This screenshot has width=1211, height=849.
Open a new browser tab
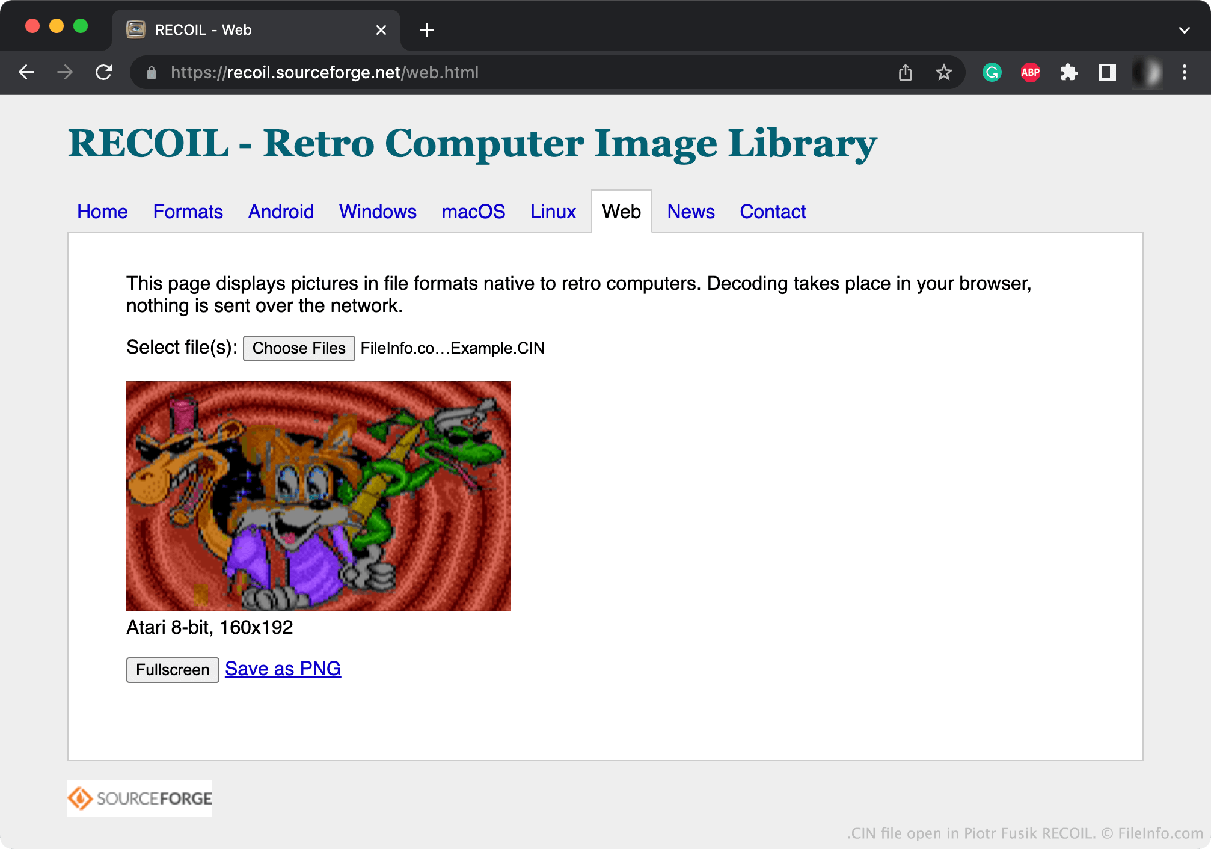[x=426, y=30]
